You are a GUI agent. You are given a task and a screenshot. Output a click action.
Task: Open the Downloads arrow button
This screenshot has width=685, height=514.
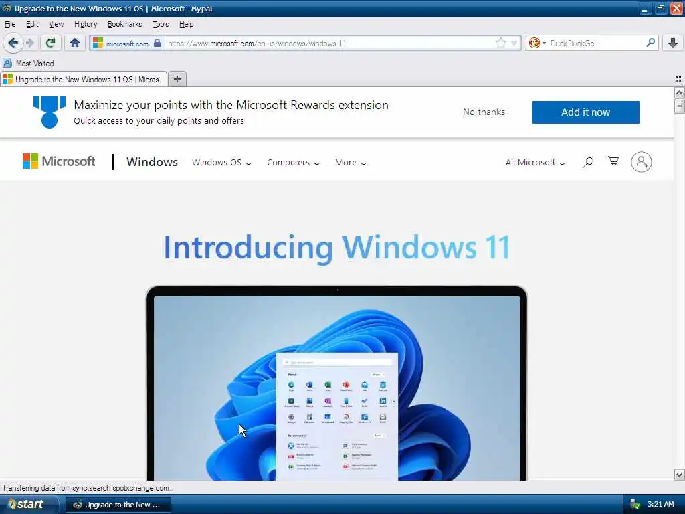pyautogui.click(x=673, y=43)
